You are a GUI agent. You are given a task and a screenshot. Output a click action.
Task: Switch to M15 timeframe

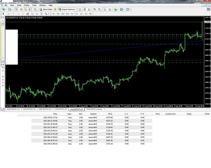coord(63,14)
